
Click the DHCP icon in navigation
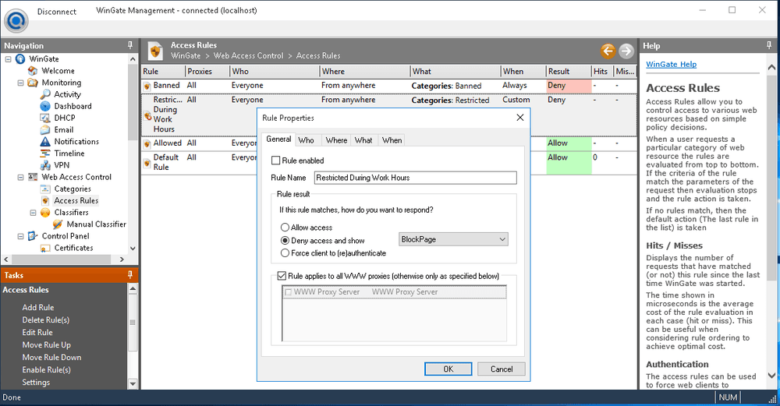point(45,118)
